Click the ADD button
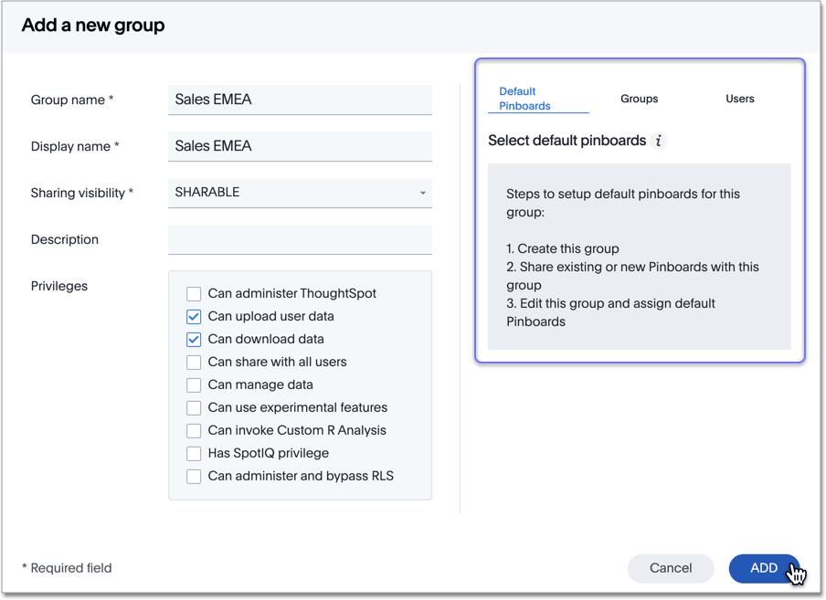The width and height of the screenshot is (826, 600). [x=765, y=568]
